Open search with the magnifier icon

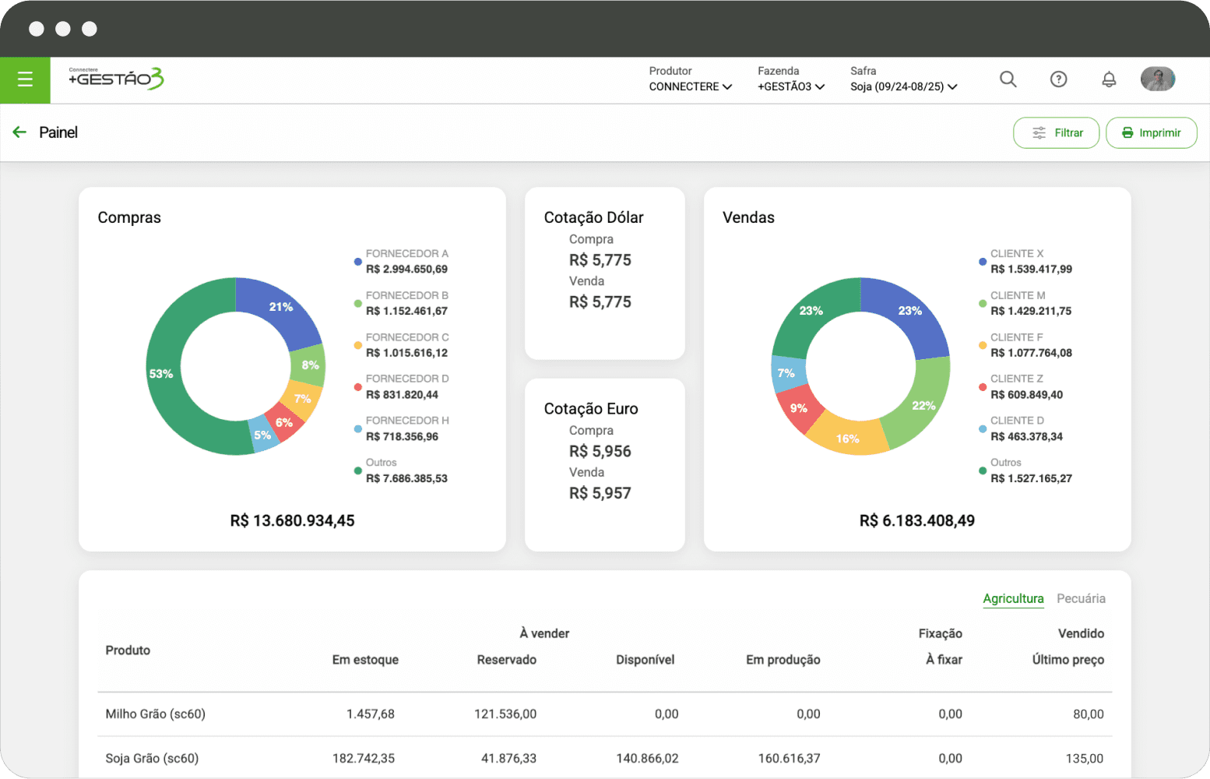tap(1008, 79)
